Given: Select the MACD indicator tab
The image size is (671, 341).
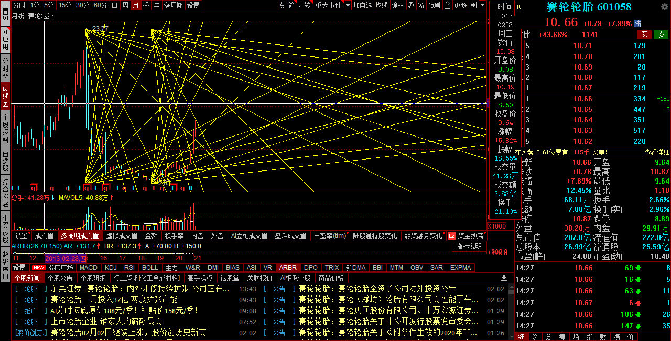Looking at the screenshot, I should click(x=89, y=267).
